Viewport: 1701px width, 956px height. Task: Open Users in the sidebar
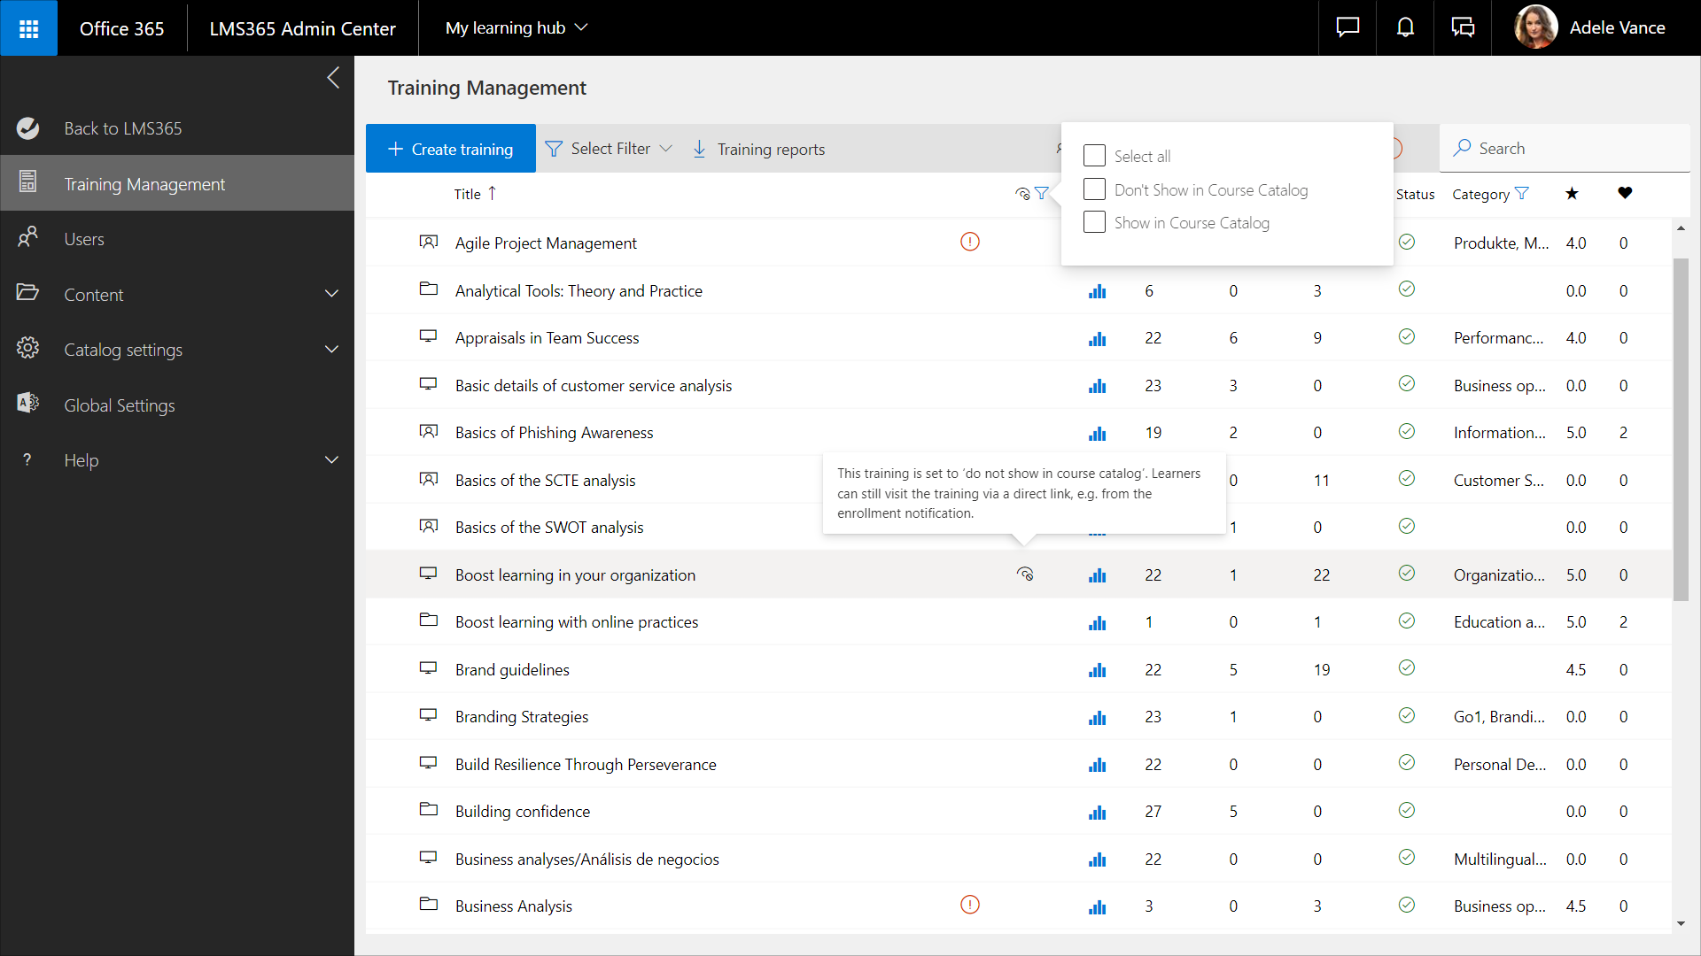click(x=84, y=239)
